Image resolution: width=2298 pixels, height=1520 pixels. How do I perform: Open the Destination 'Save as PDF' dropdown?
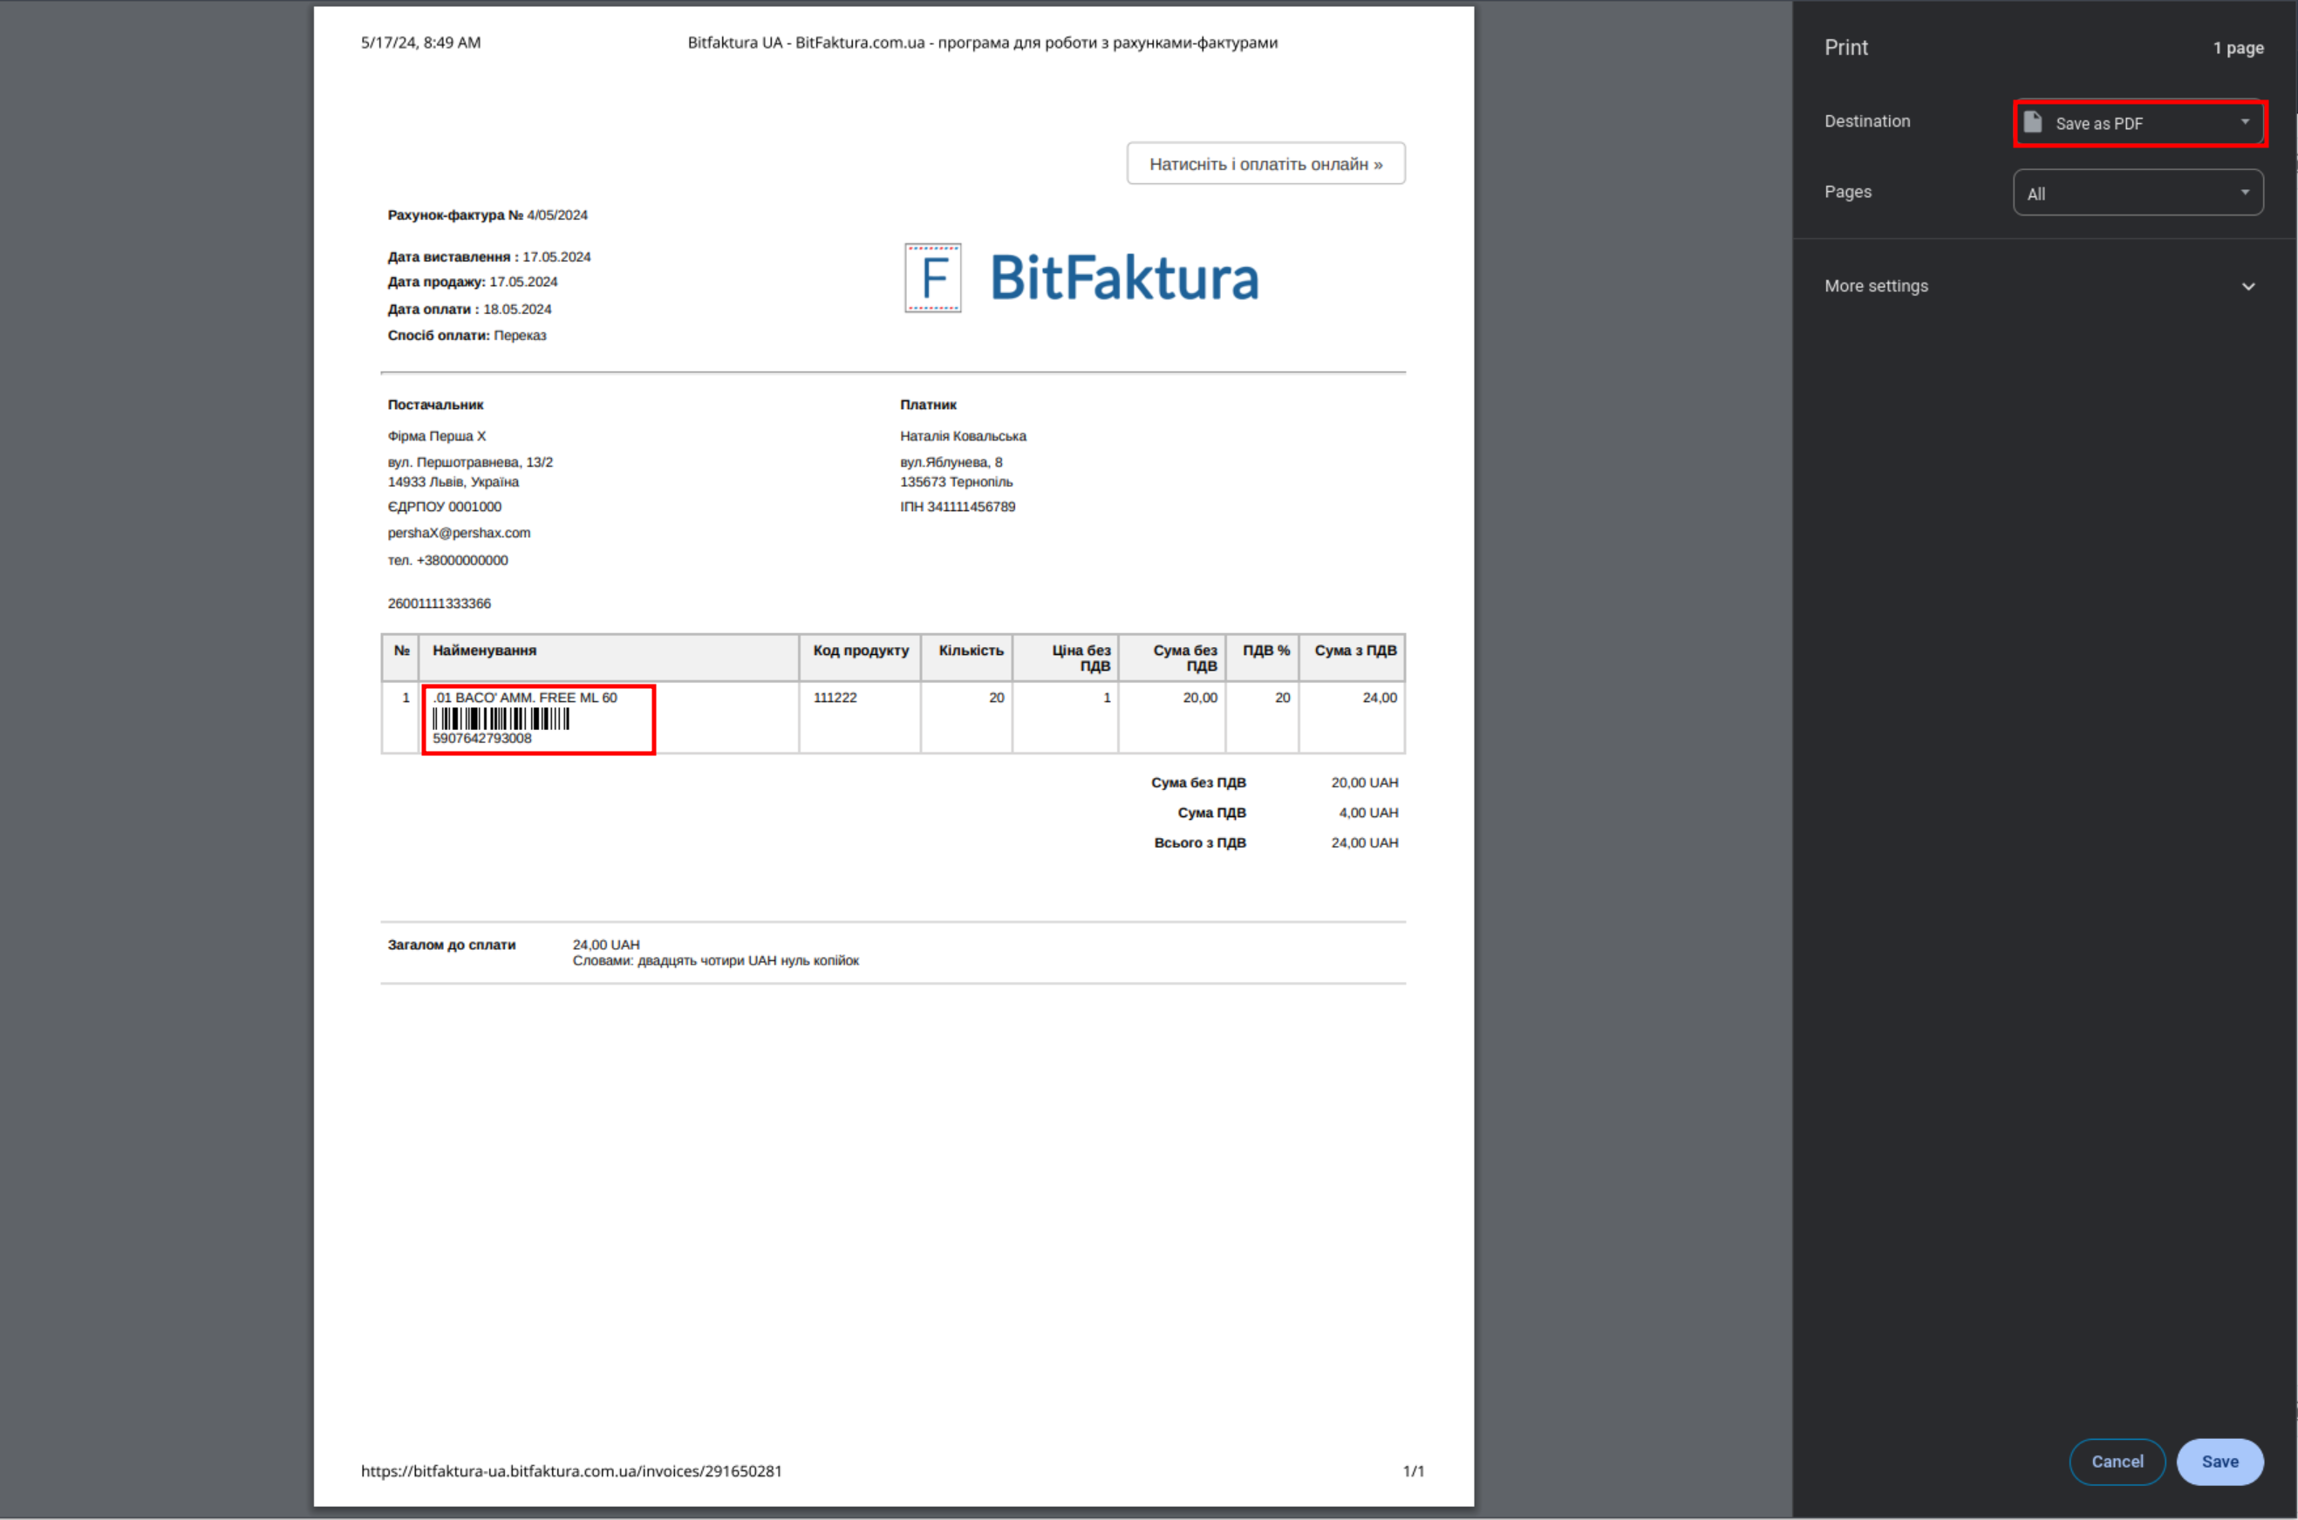tap(2138, 123)
